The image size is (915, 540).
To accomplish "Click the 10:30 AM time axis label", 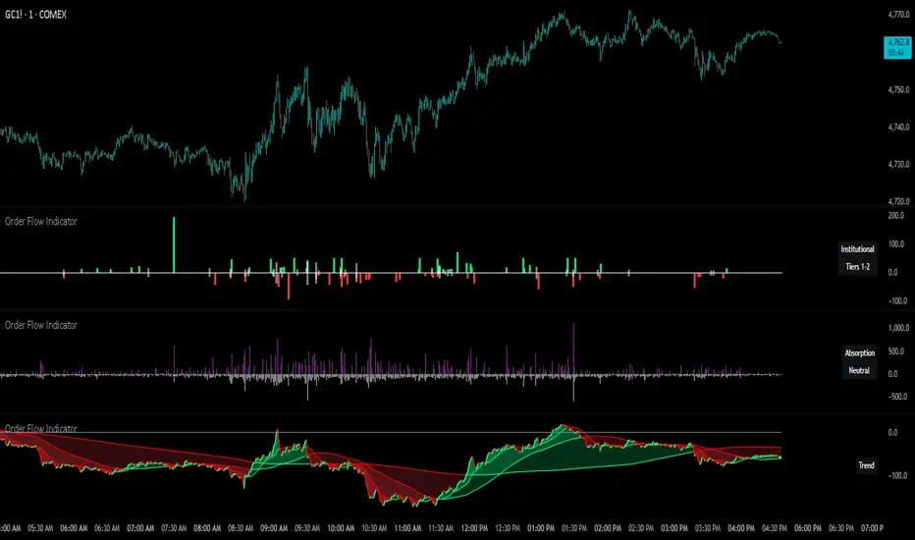I will [374, 528].
